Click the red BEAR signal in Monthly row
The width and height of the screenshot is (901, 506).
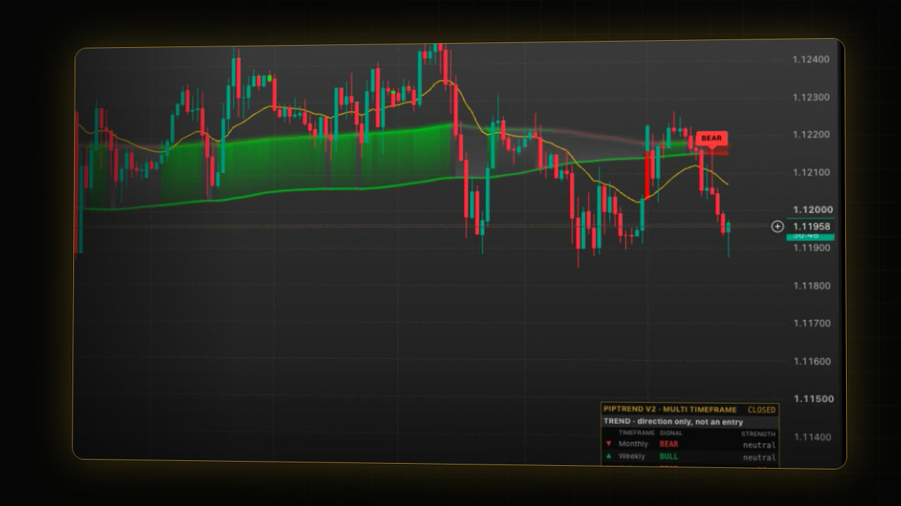coord(669,444)
